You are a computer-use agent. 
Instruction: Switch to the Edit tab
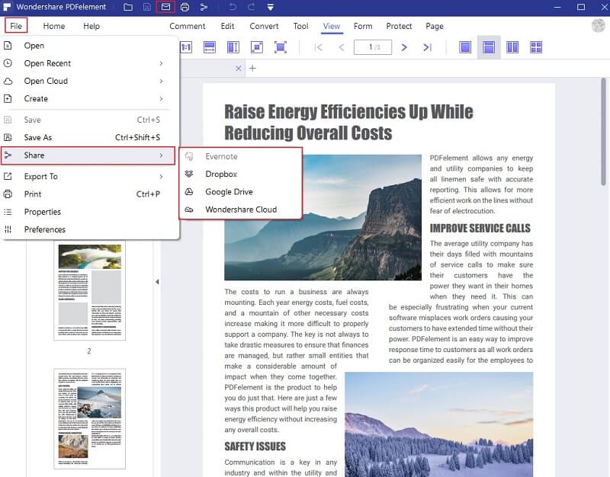tap(227, 26)
